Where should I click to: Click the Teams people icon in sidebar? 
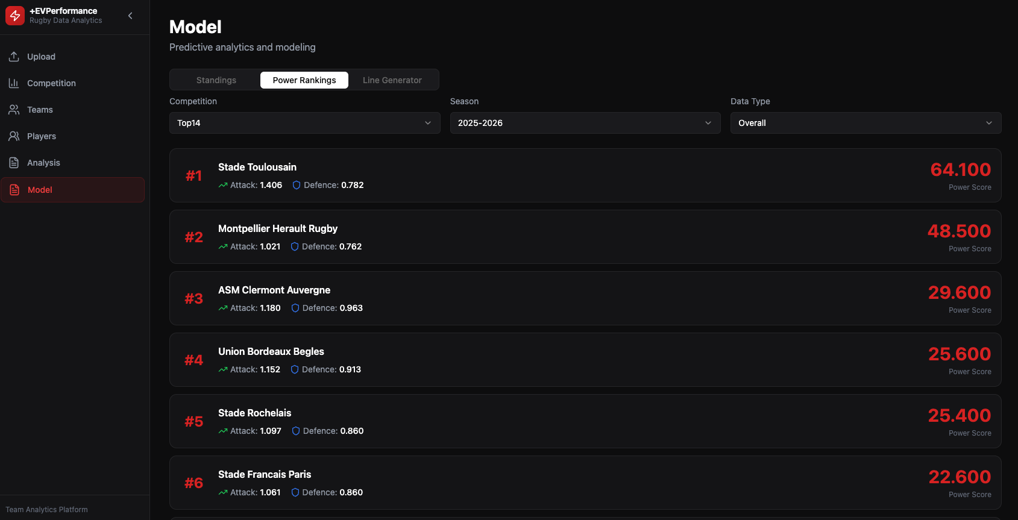(14, 110)
